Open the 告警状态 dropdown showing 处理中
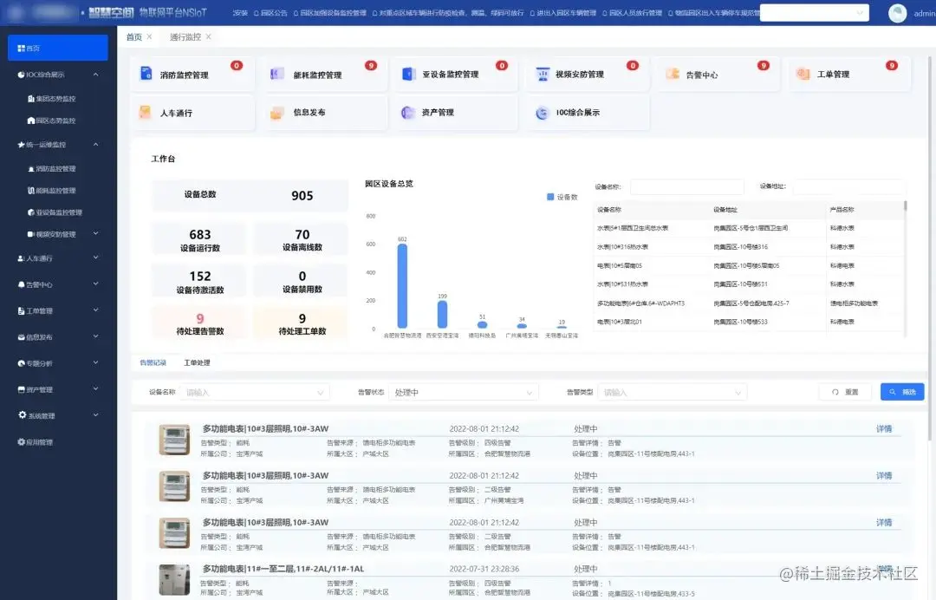This screenshot has height=600, width=936. (458, 391)
